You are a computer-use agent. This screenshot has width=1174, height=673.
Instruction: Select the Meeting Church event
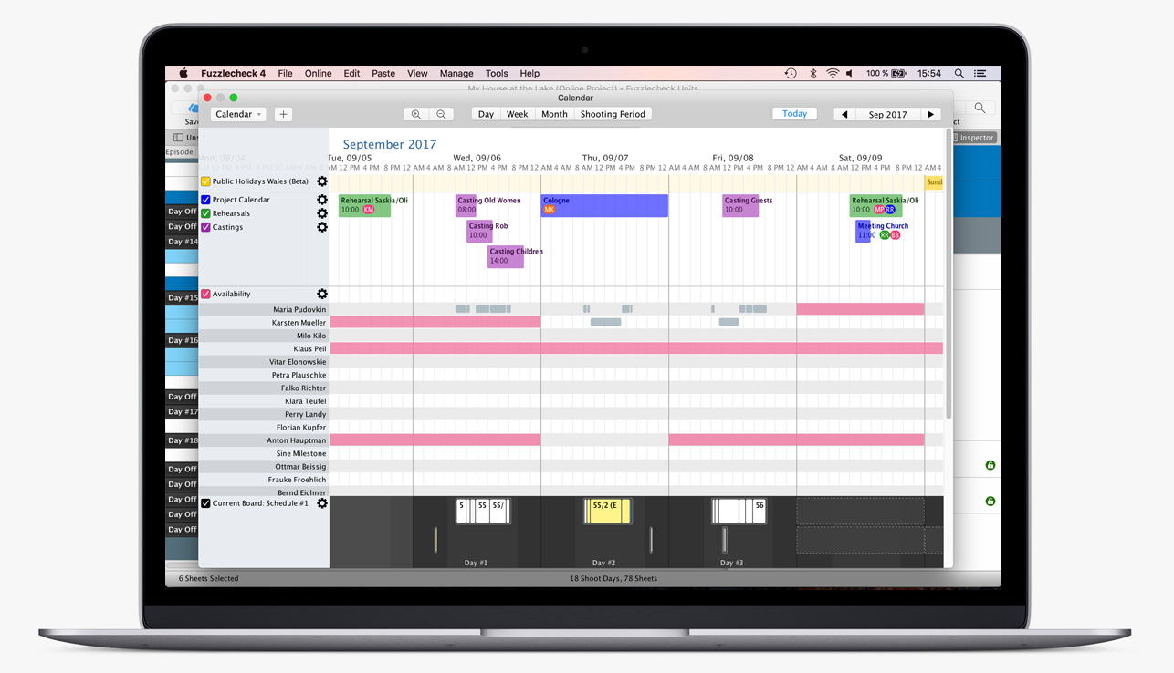click(x=863, y=231)
